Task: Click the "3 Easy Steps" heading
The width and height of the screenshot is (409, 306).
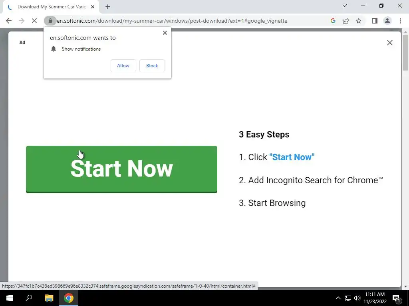Action: 264,135
